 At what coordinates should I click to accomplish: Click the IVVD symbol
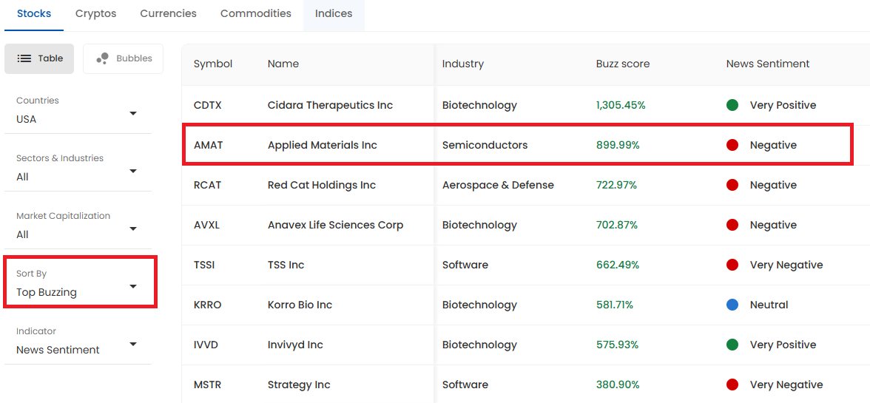pos(206,345)
